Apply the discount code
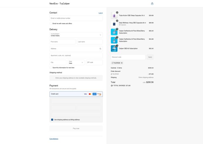This screenshot has width=203, height=144. (x=150, y=57)
